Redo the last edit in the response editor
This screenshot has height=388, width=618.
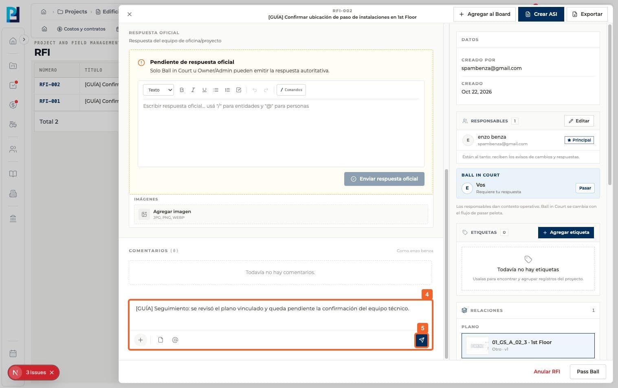point(266,90)
